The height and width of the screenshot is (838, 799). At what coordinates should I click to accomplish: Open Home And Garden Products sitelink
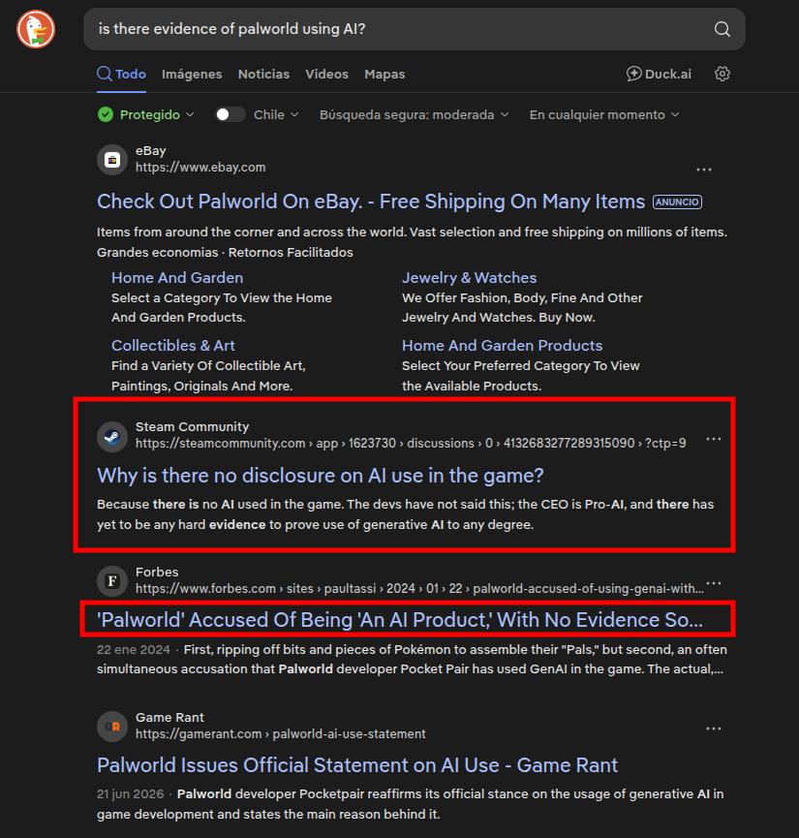(x=502, y=346)
